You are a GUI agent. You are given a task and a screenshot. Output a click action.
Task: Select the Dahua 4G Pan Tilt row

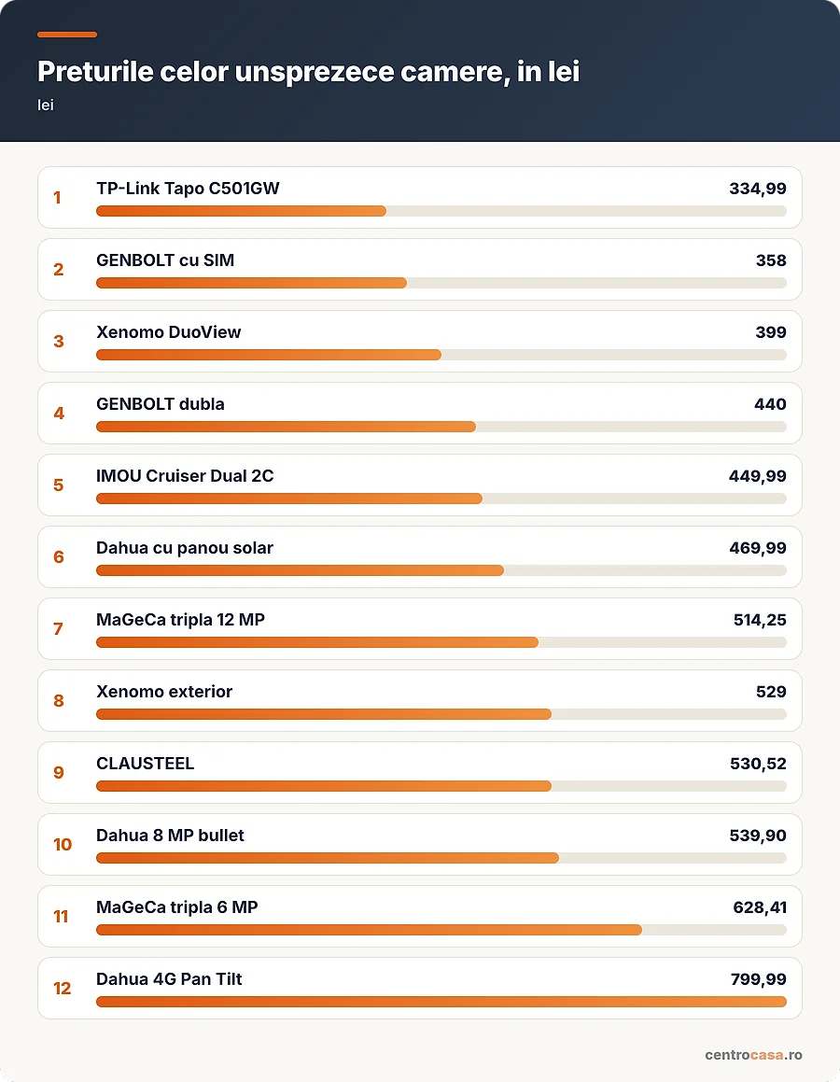(x=420, y=988)
